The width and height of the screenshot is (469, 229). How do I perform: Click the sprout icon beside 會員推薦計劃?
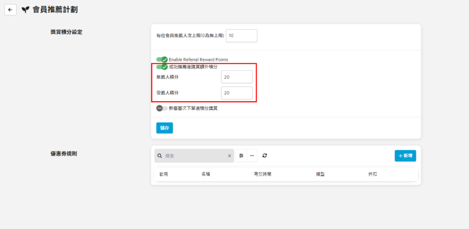(x=26, y=10)
